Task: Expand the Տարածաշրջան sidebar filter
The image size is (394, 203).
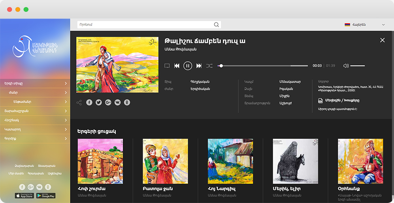Action: pyautogui.click(x=35, y=111)
